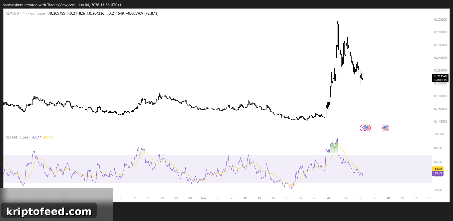
Task: Click date 4 immediately after the Jun label
Action: click(360, 198)
